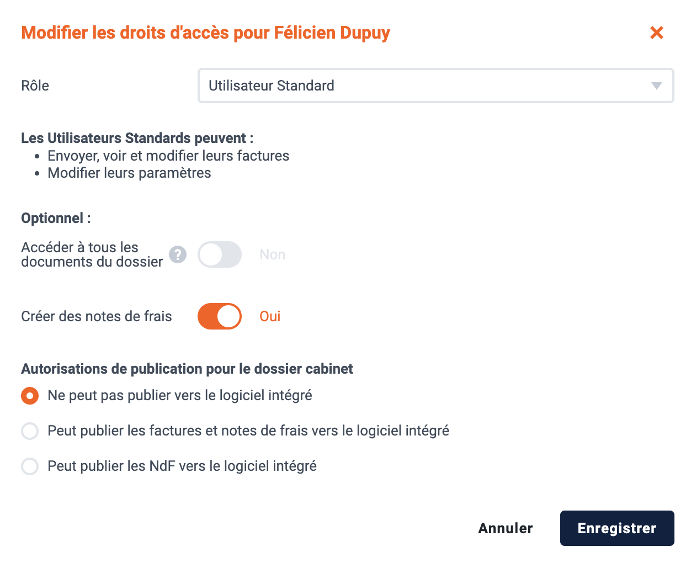Viewport: 691px width, 563px height.
Task: Click the Créer des notes de frais label
Action: click(97, 316)
